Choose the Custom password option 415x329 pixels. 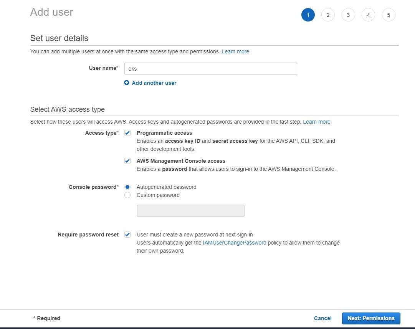point(127,195)
